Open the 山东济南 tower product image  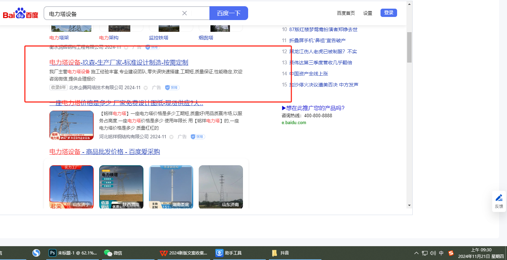point(221,187)
